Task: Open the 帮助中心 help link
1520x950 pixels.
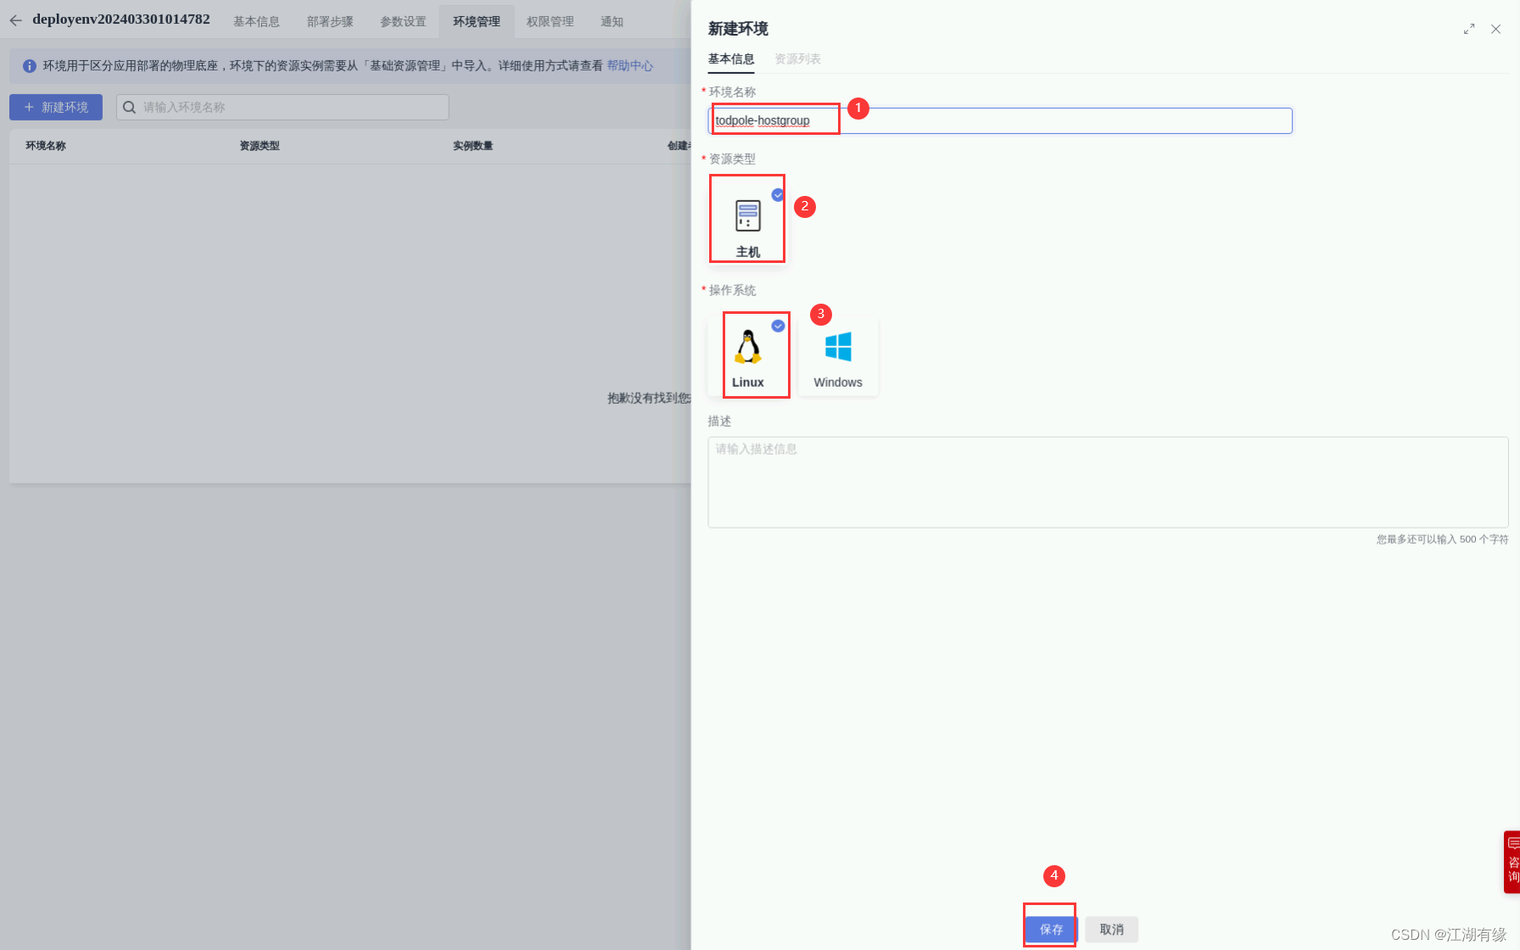Action: [x=629, y=65]
